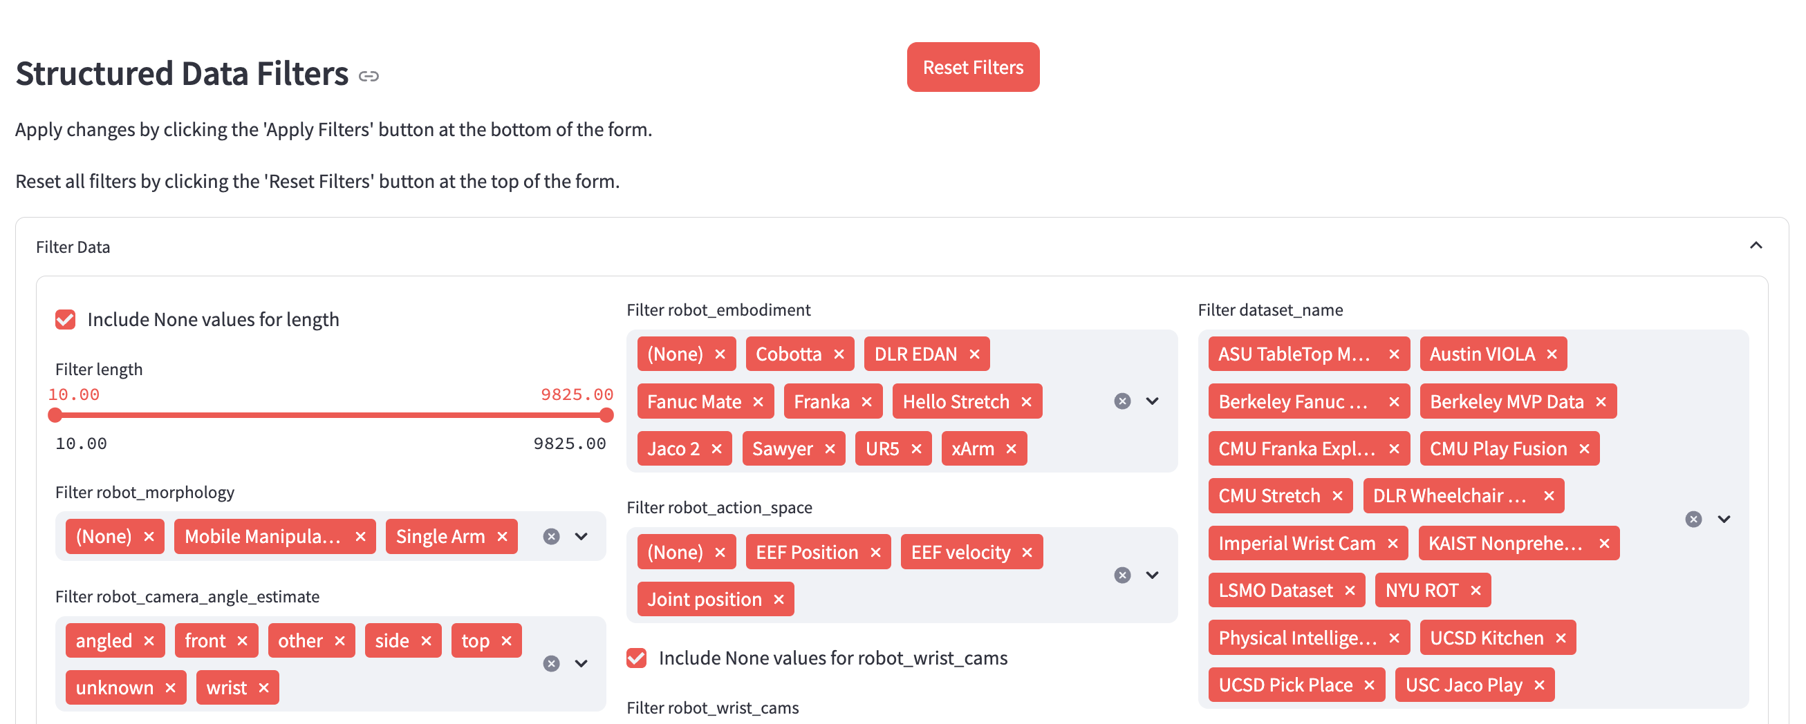Remove the ASU TableTop M... dataset tag
Viewport: 1806px width, 724px height.
click(x=1394, y=354)
